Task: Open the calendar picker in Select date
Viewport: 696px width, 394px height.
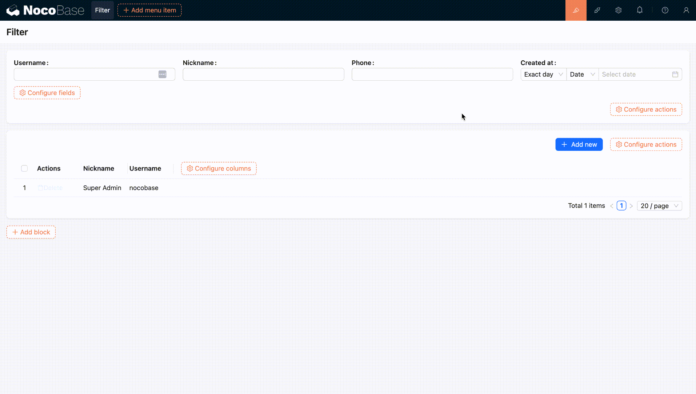Action: 675,74
